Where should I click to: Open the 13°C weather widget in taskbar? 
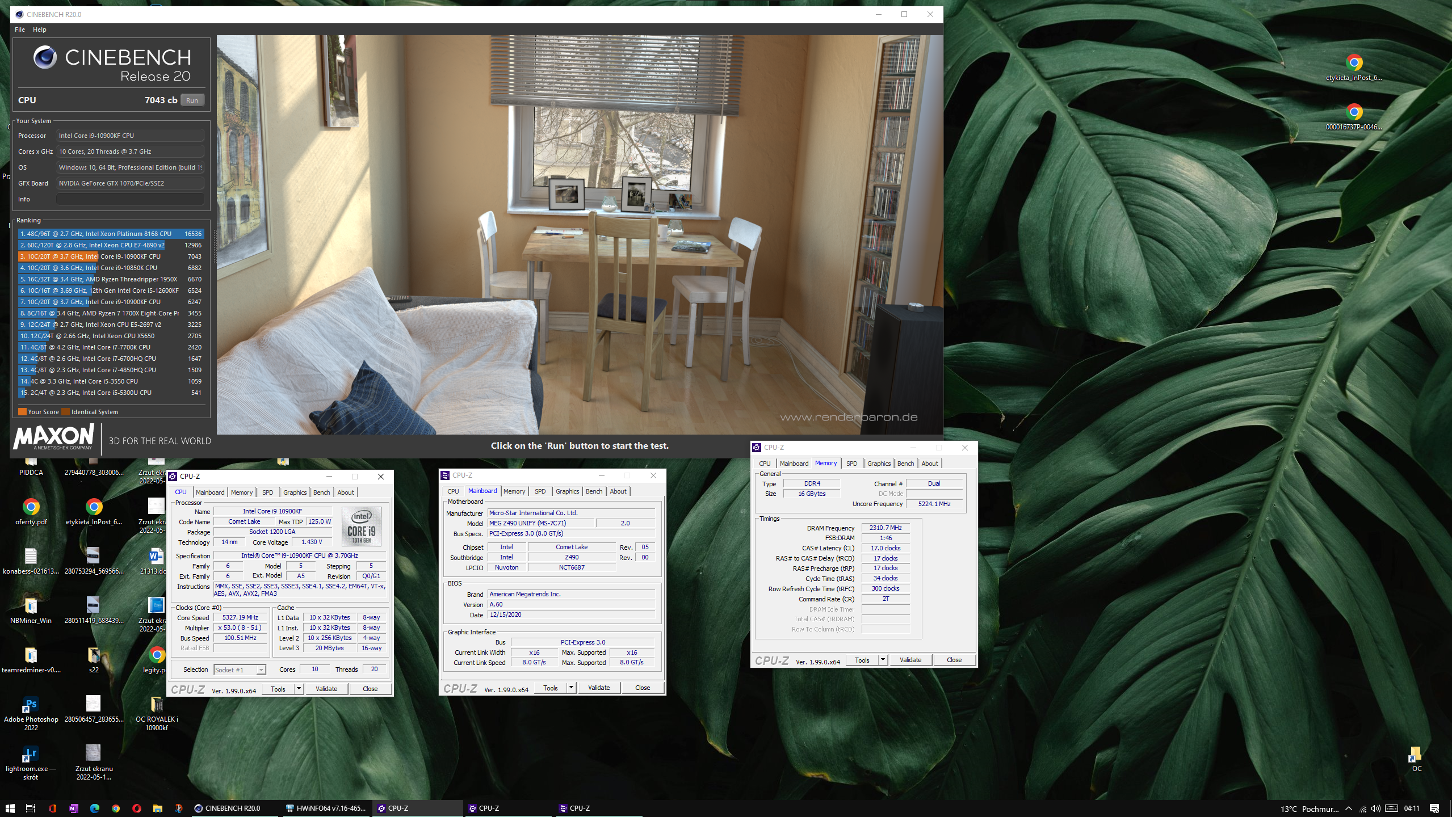click(1309, 808)
